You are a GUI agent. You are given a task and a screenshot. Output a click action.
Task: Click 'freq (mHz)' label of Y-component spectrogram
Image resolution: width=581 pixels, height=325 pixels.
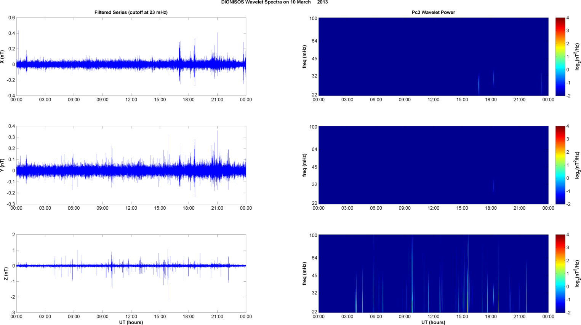pos(305,165)
